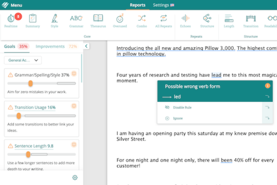This screenshot has width=277, height=185.
Task: Click the info icon in suggestion popup
Action: pyautogui.click(x=267, y=86)
